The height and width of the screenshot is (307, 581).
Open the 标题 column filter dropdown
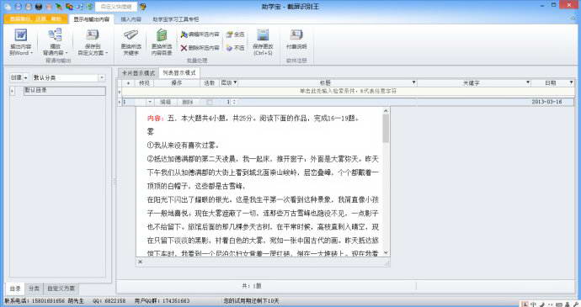[x=414, y=82]
